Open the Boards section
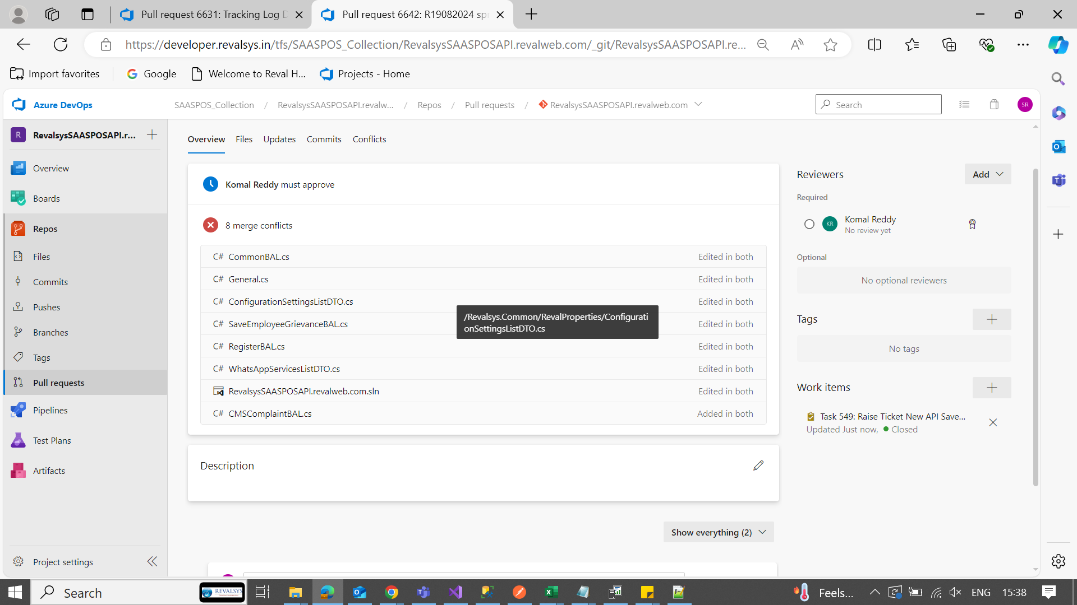 tap(46, 198)
